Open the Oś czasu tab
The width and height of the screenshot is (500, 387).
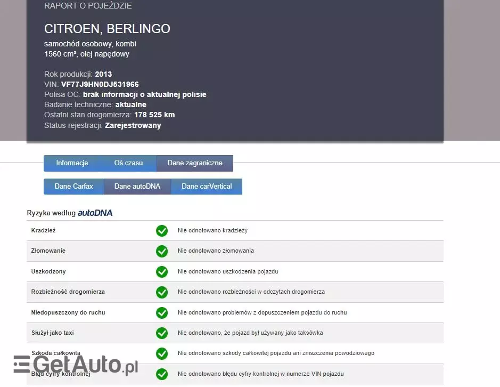click(x=128, y=163)
